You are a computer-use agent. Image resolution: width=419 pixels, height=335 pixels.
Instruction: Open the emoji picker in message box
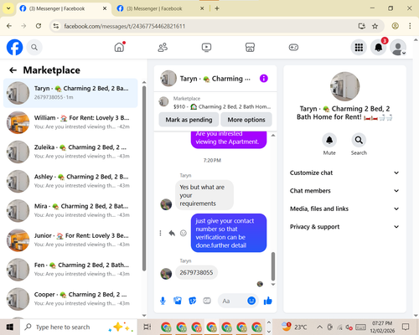(251, 301)
